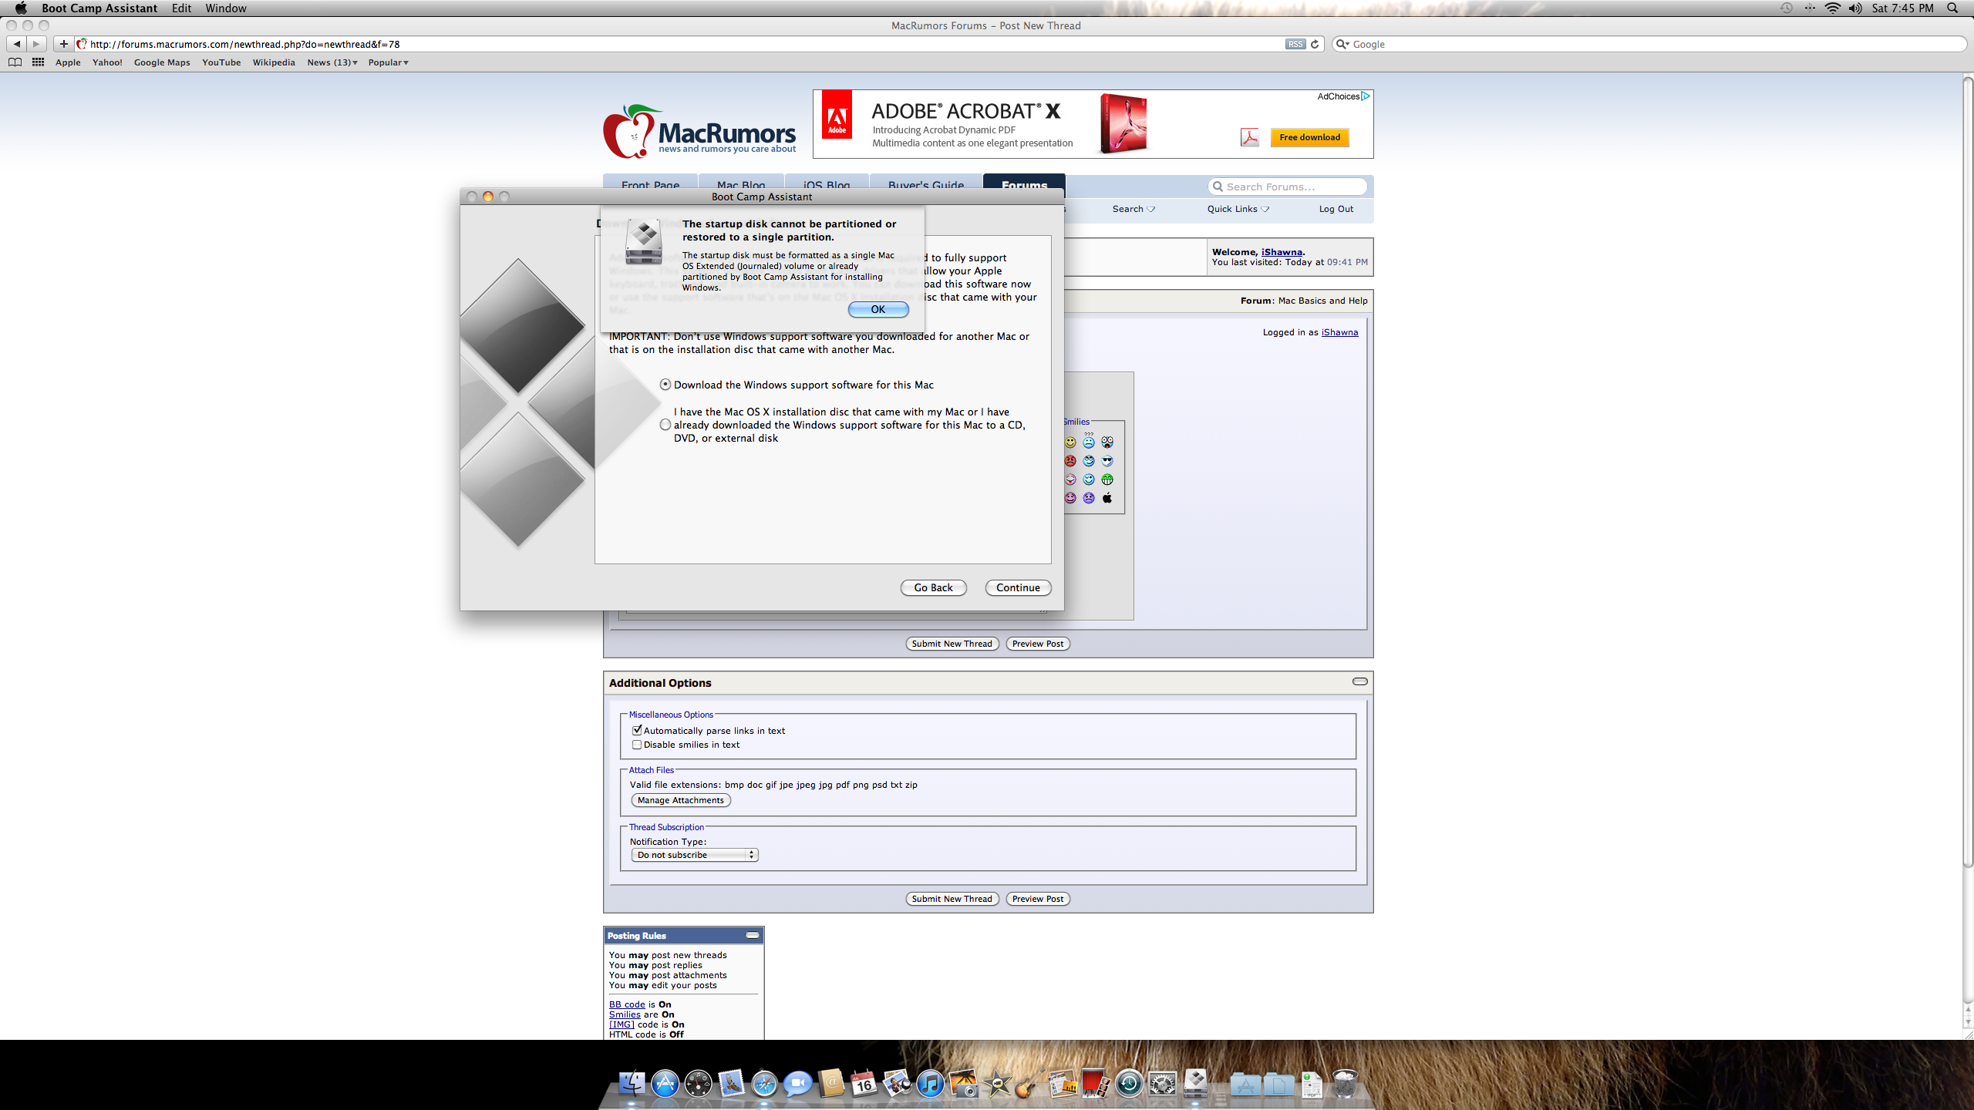
Task: Click OK in the startup disk alert
Action: tap(878, 309)
